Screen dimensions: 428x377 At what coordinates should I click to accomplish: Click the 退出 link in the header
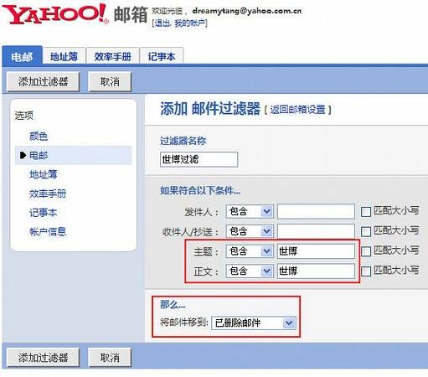pos(162,23)
